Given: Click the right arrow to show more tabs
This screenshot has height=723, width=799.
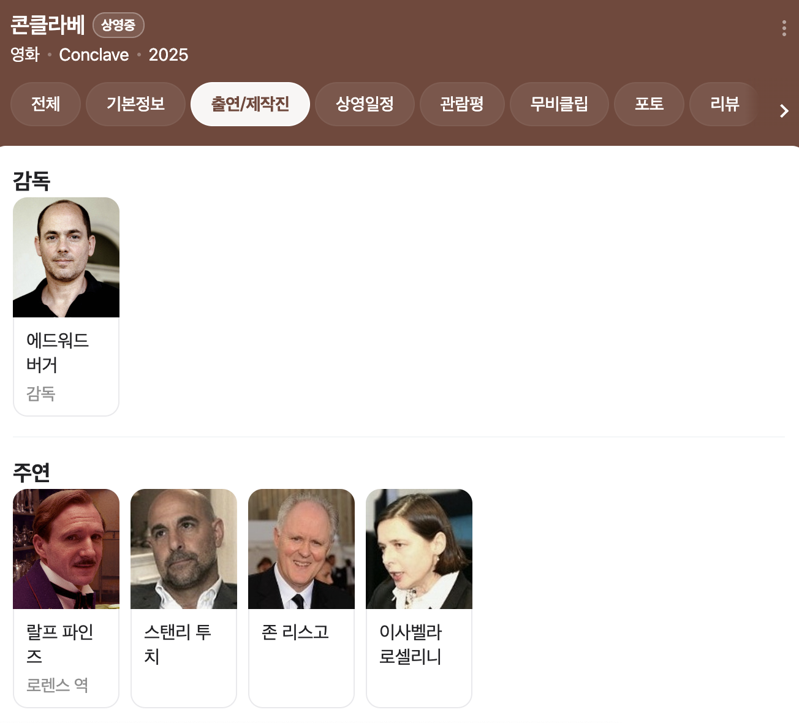Looking at the screenshot, I should 784,111.
